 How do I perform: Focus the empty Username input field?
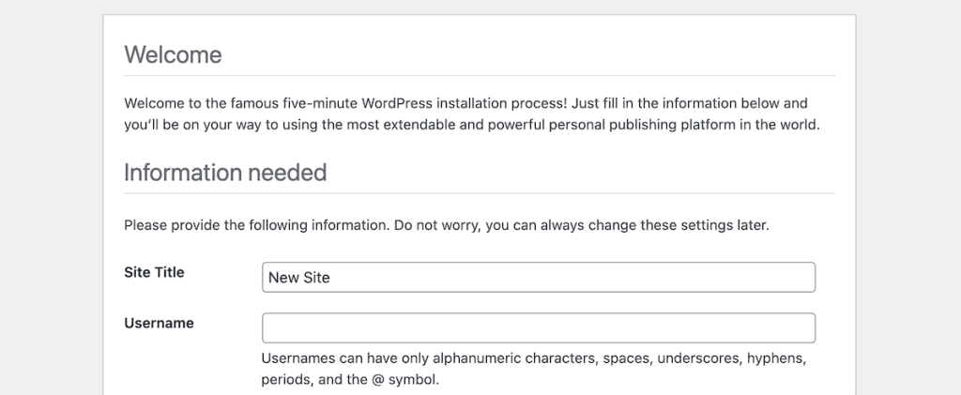coord(538,328)
